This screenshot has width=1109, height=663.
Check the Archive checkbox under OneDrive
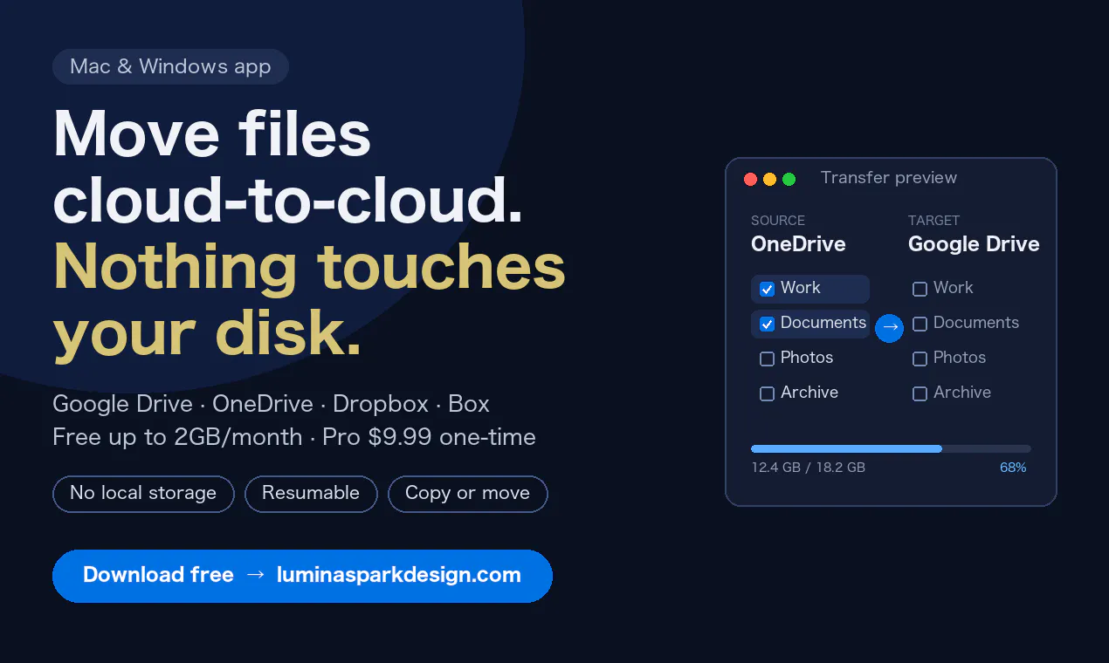767,393
